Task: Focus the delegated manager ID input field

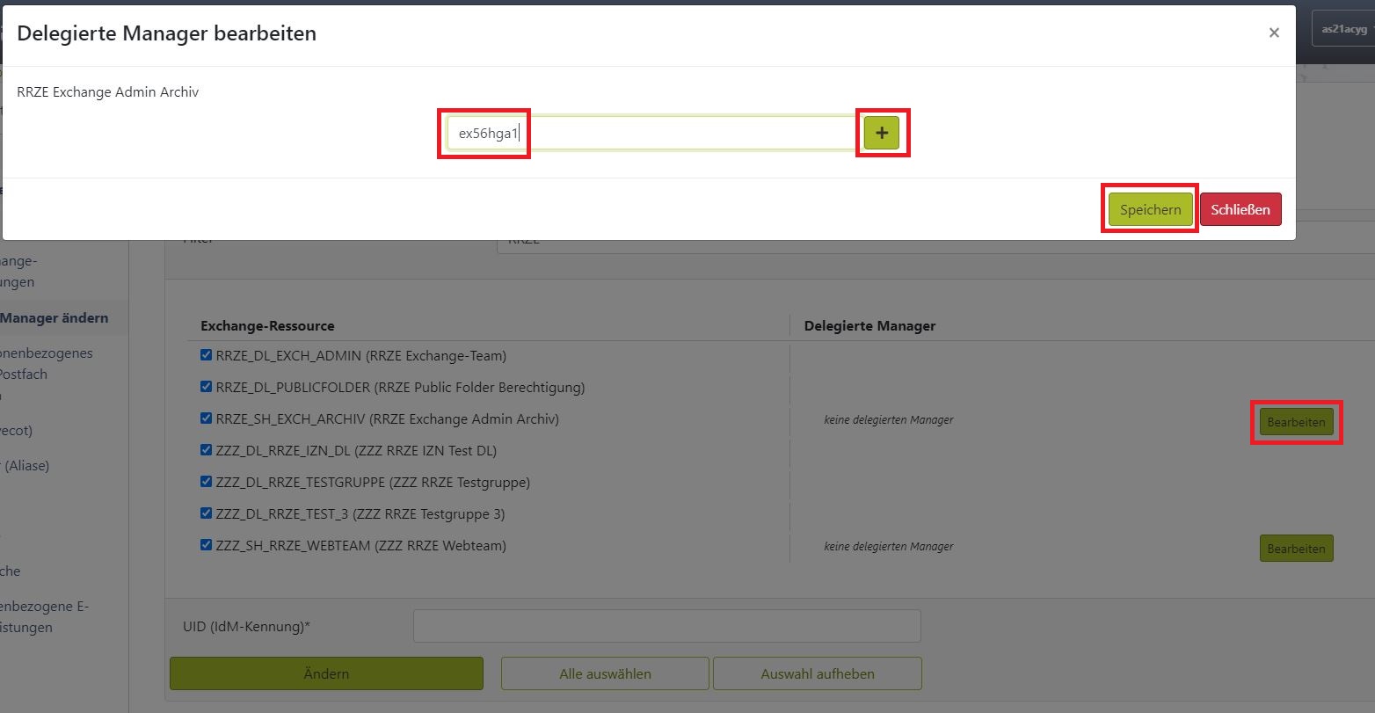Action: tap(651, 134)
